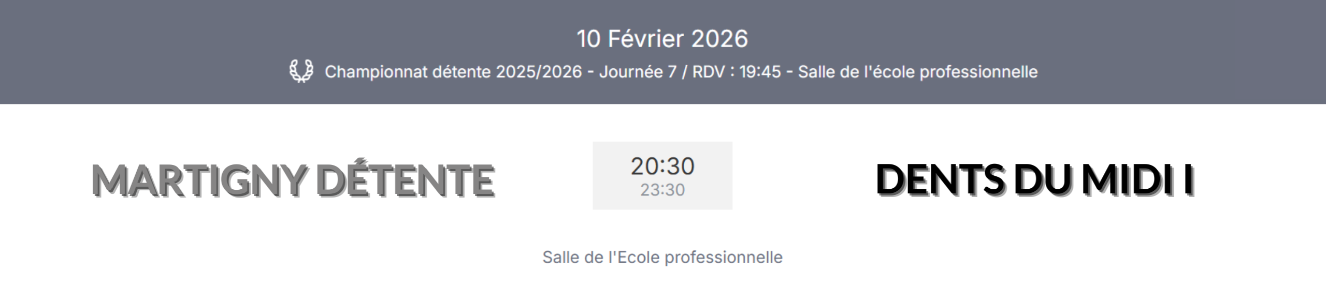Click the year 2026 in the date heading
This screenshot has height=302, width=1326.
point(719,39)
